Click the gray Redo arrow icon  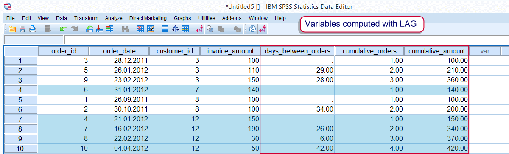point(74,29)
